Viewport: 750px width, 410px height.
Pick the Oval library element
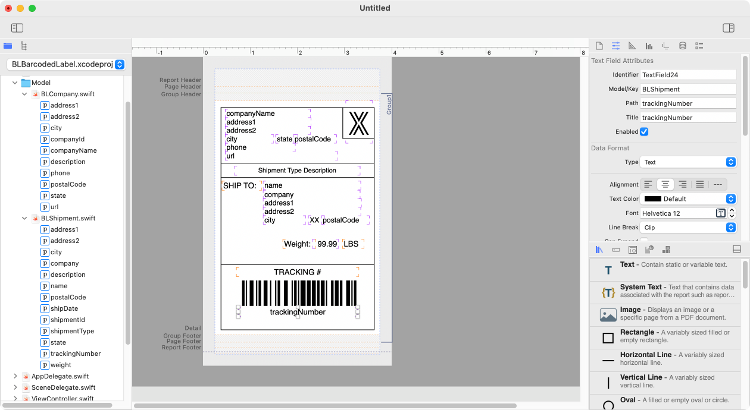pyautogui.click(x=665, y=402)
